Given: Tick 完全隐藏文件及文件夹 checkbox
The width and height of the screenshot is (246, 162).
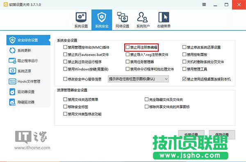Looking at the screenshot, I should (x=146, y=99).
